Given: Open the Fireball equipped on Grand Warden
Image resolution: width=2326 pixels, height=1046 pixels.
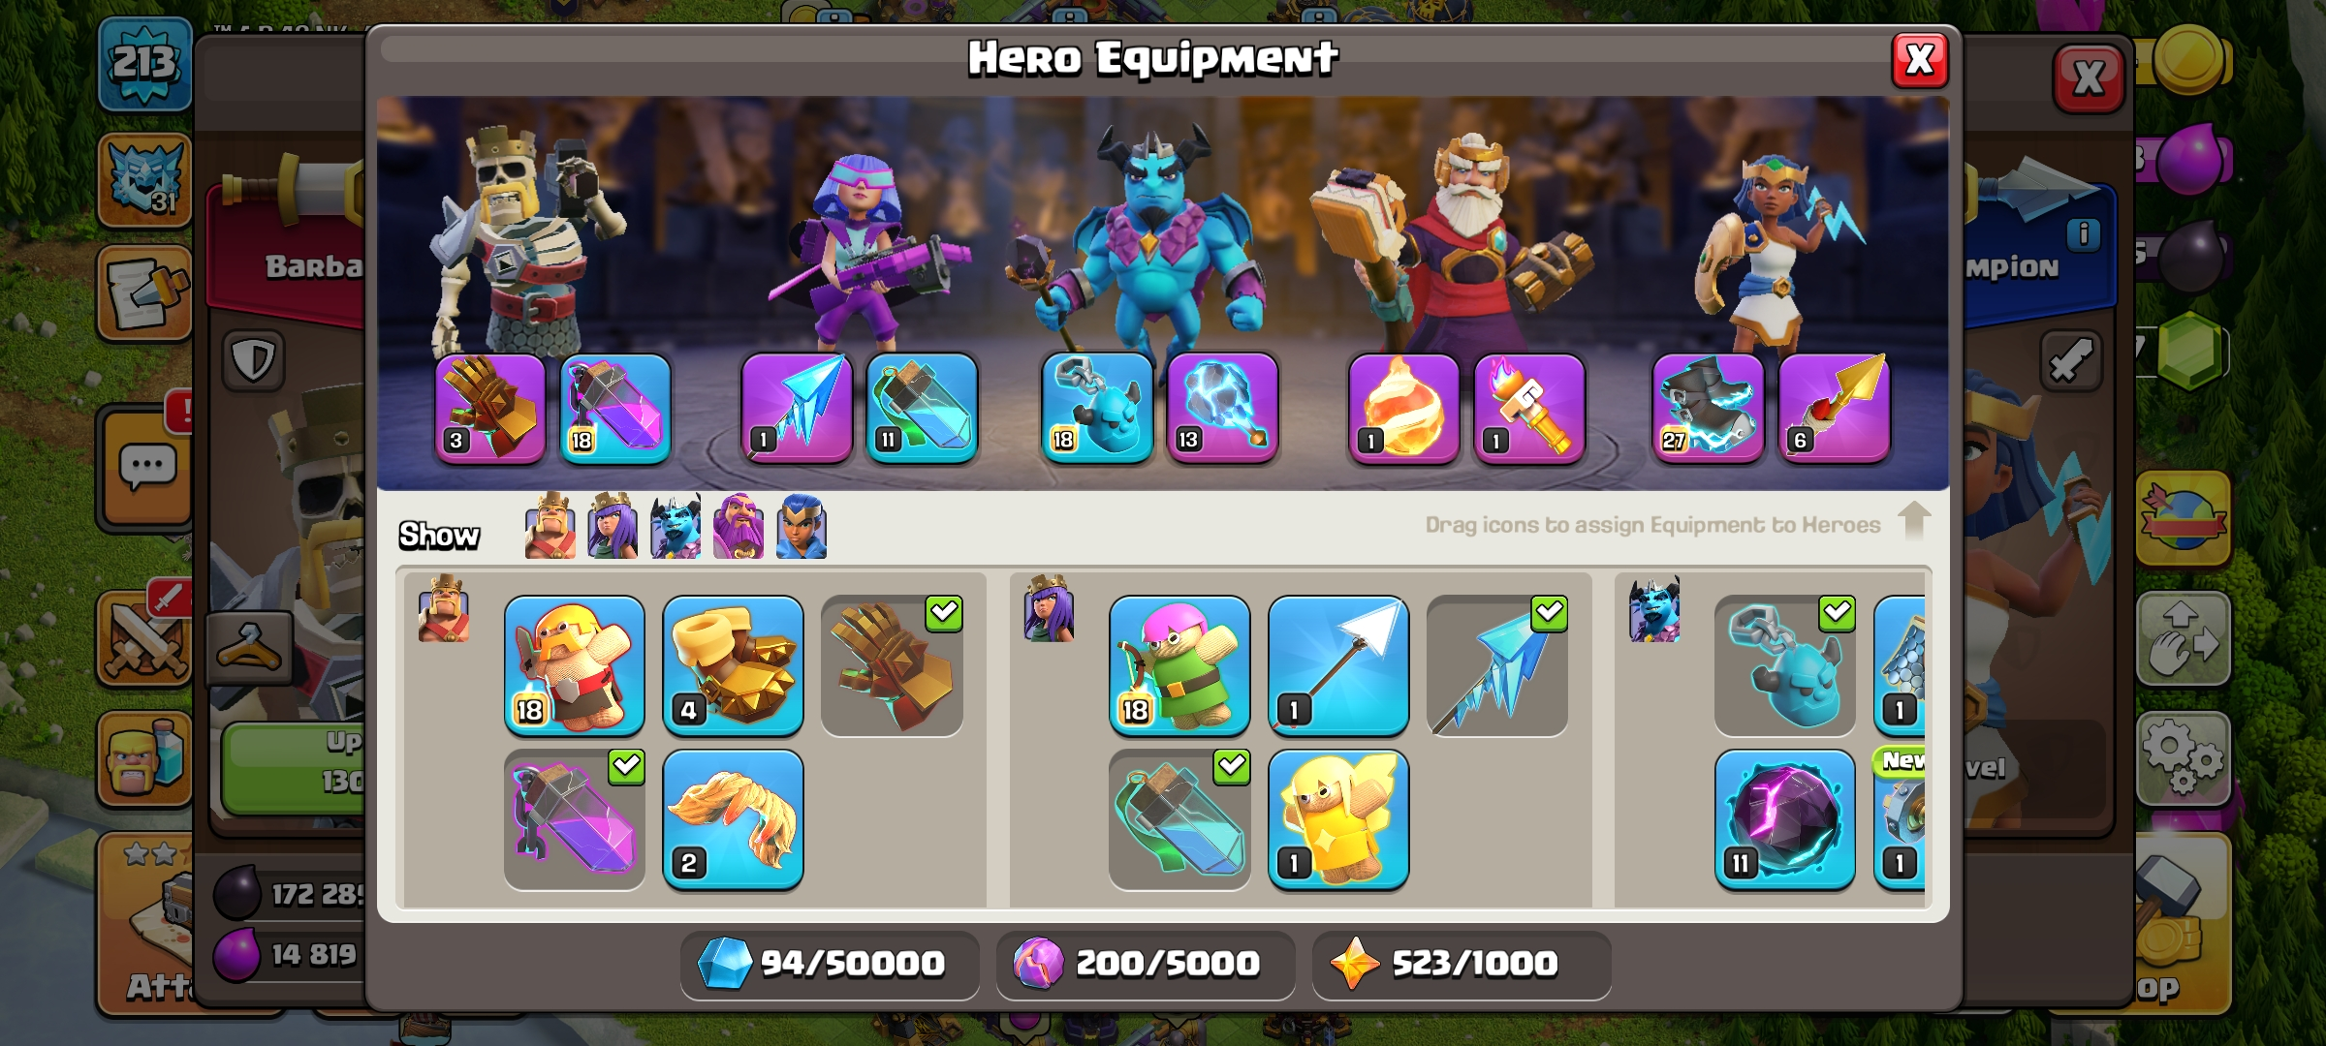Looking at the screenshot, I should pyautogui.click(x=1404, y=408).
